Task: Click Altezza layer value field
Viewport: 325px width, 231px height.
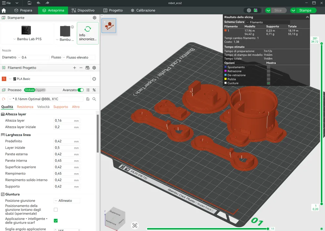Action: pyautogui.click(x=67, y=120)
